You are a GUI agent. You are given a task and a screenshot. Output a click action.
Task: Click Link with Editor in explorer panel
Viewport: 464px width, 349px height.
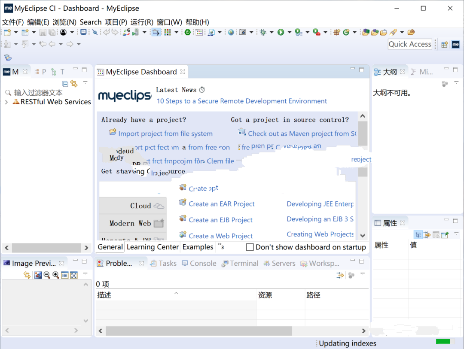[x=74, y=84]
